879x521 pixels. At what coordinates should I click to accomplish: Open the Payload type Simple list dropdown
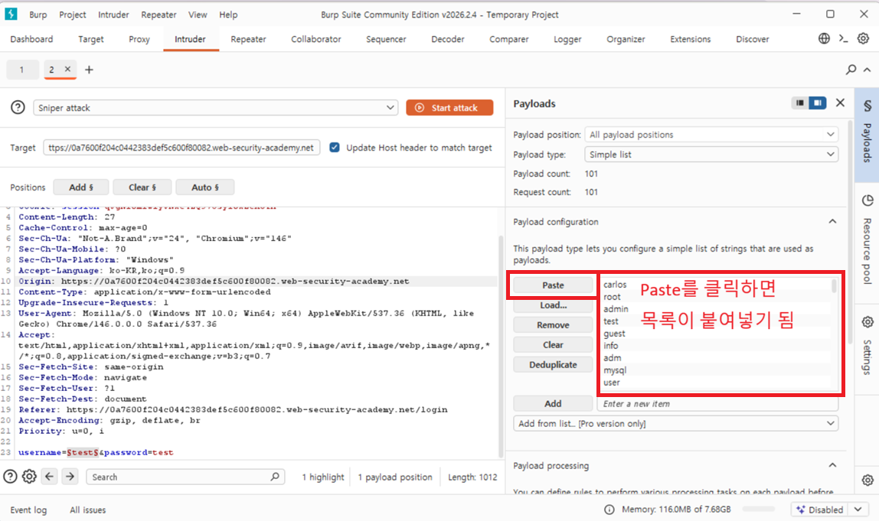point(711,154)
